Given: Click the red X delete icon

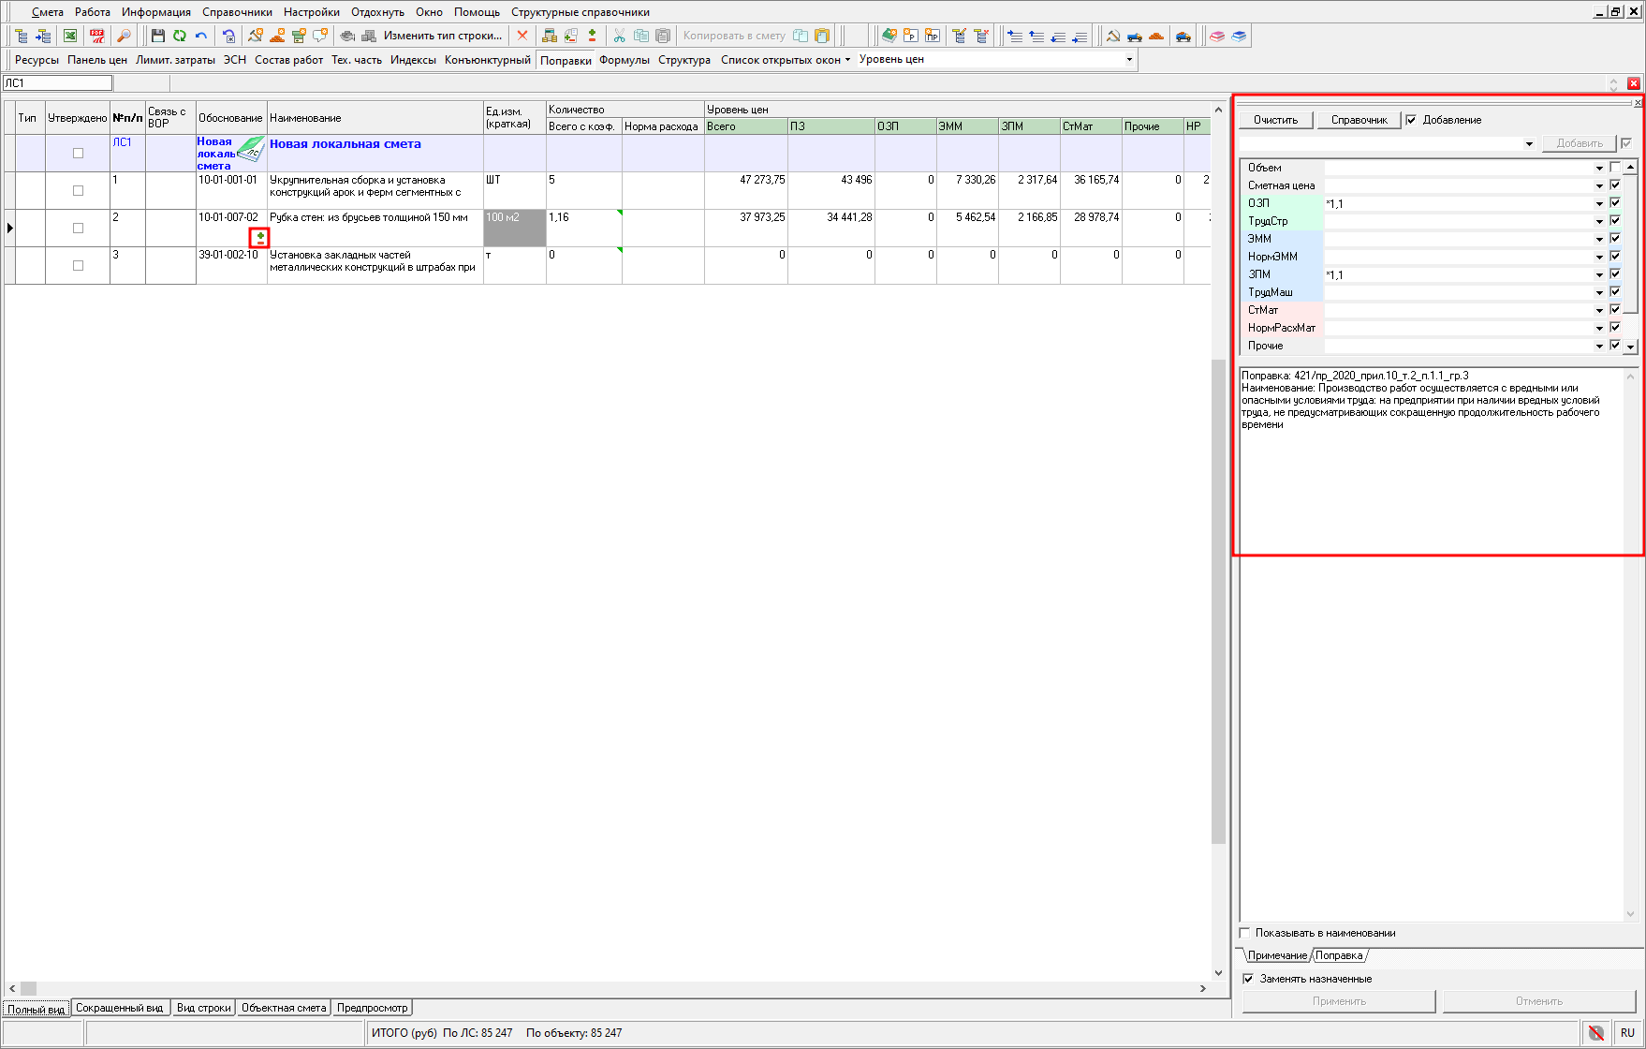Looking at the screenshot, I should click(x=522, y=36).
